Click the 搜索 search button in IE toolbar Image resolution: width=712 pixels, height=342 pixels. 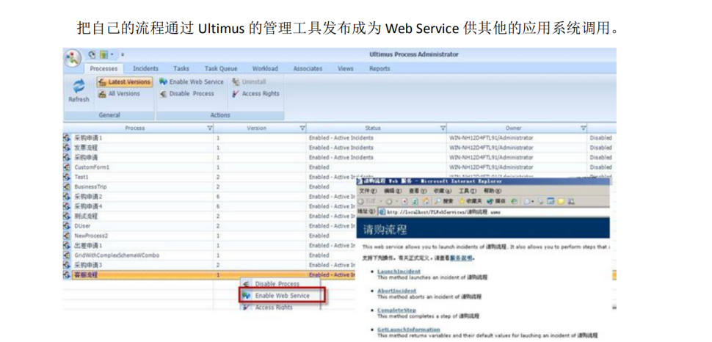point(443,201)
